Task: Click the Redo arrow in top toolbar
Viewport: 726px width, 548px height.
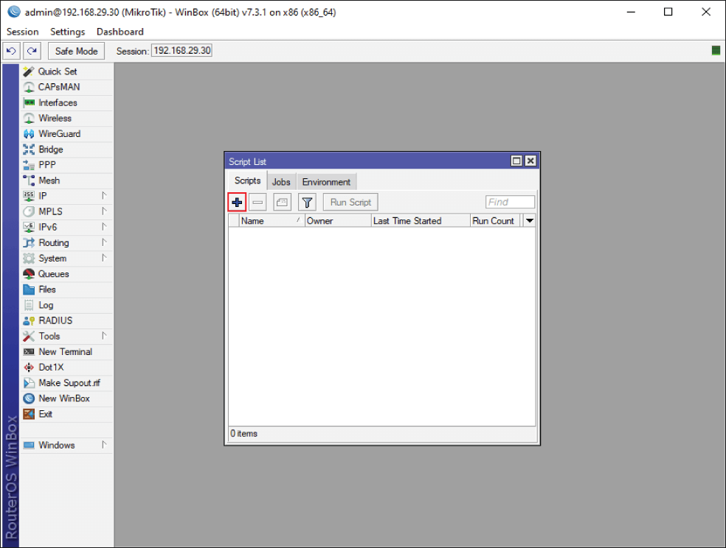Action: [31, 51]
